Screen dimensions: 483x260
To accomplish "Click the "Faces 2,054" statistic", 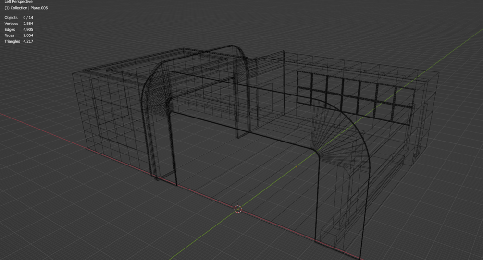I will (19, 35).
